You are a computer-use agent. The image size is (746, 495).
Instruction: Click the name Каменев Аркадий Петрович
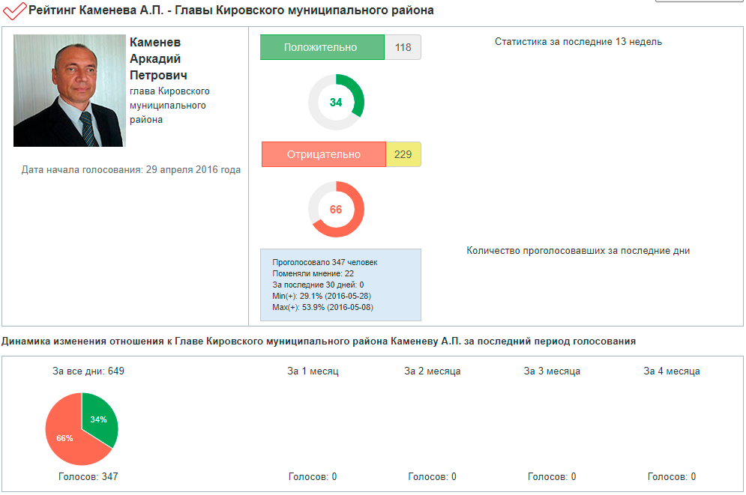point(158,58)
